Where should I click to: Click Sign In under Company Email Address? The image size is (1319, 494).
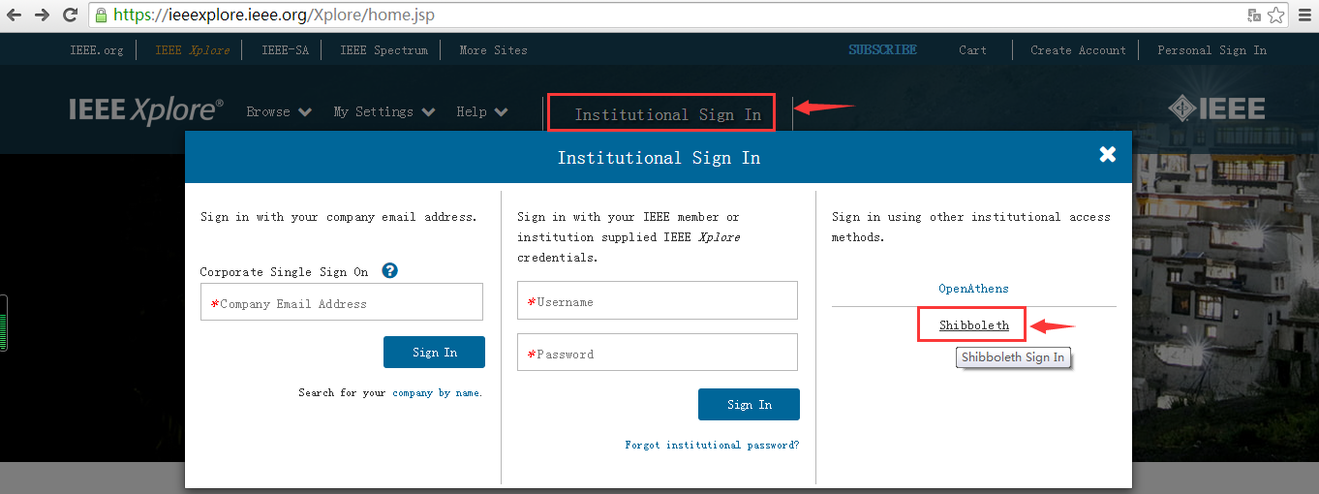click(434, 353)
